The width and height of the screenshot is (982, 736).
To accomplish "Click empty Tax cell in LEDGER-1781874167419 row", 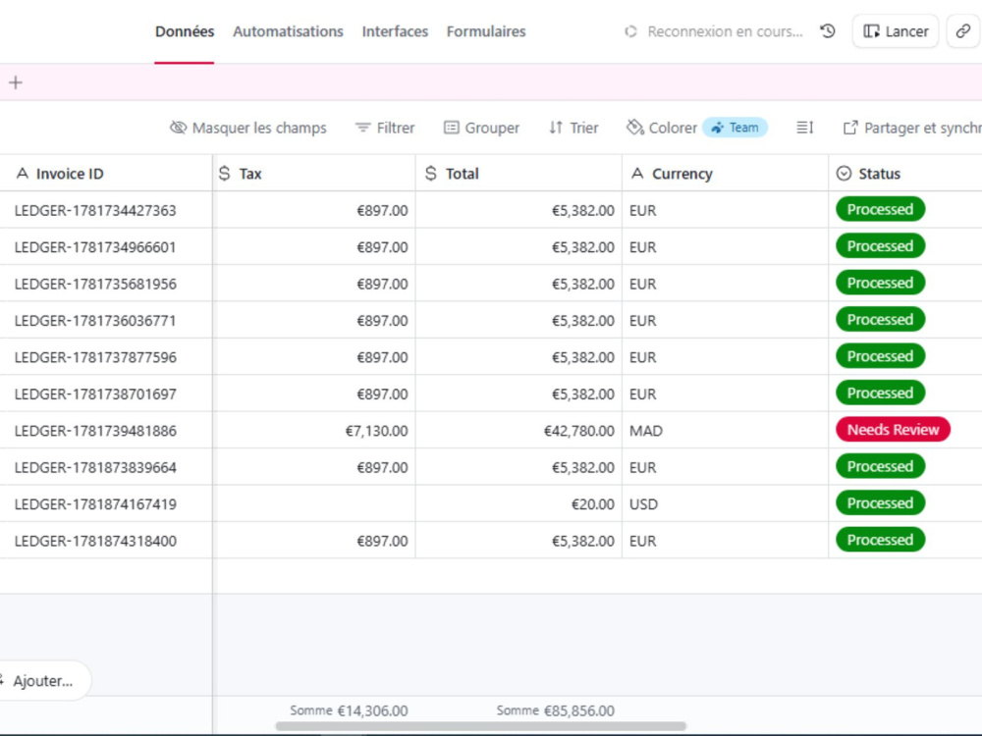I will 314,503.
